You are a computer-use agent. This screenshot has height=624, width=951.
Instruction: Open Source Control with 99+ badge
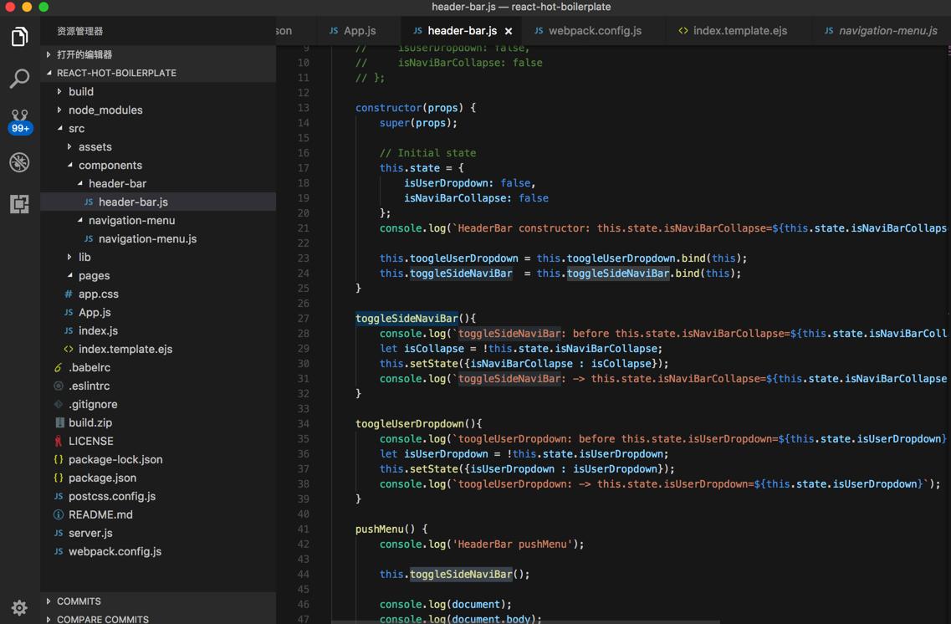19,120
